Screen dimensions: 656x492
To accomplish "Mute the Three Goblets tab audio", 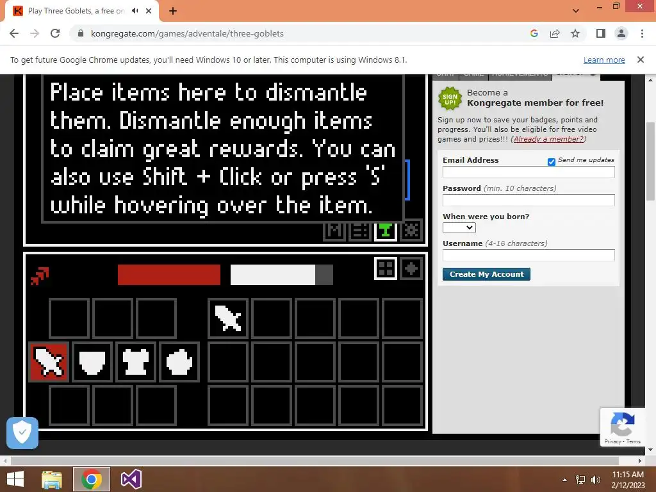I will click(135, 11).
